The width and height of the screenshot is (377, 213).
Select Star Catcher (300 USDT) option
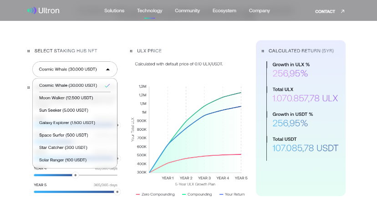click(x=75, y=148)
